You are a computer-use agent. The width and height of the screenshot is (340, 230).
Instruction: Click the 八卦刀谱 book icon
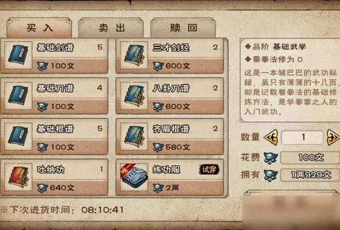coord(134,95)
